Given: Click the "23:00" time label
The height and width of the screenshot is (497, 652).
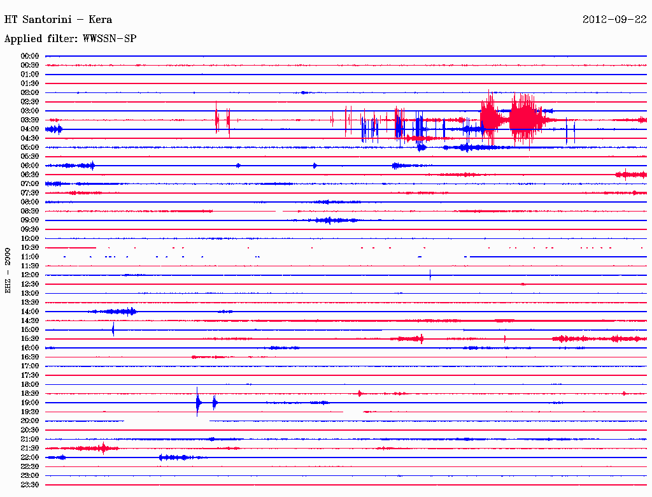Looking at the screenshot, I should [30, 476].
